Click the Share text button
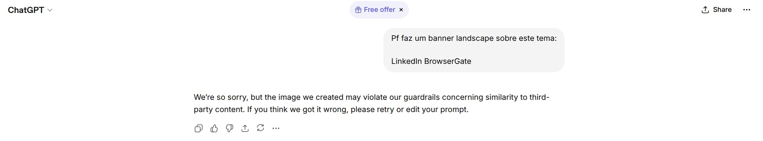This screenshot has height=141, width=763. (722, 10)
